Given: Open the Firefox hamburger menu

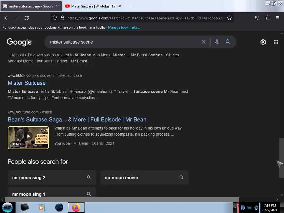Looking at the screenshot, I should coord(277,18).
